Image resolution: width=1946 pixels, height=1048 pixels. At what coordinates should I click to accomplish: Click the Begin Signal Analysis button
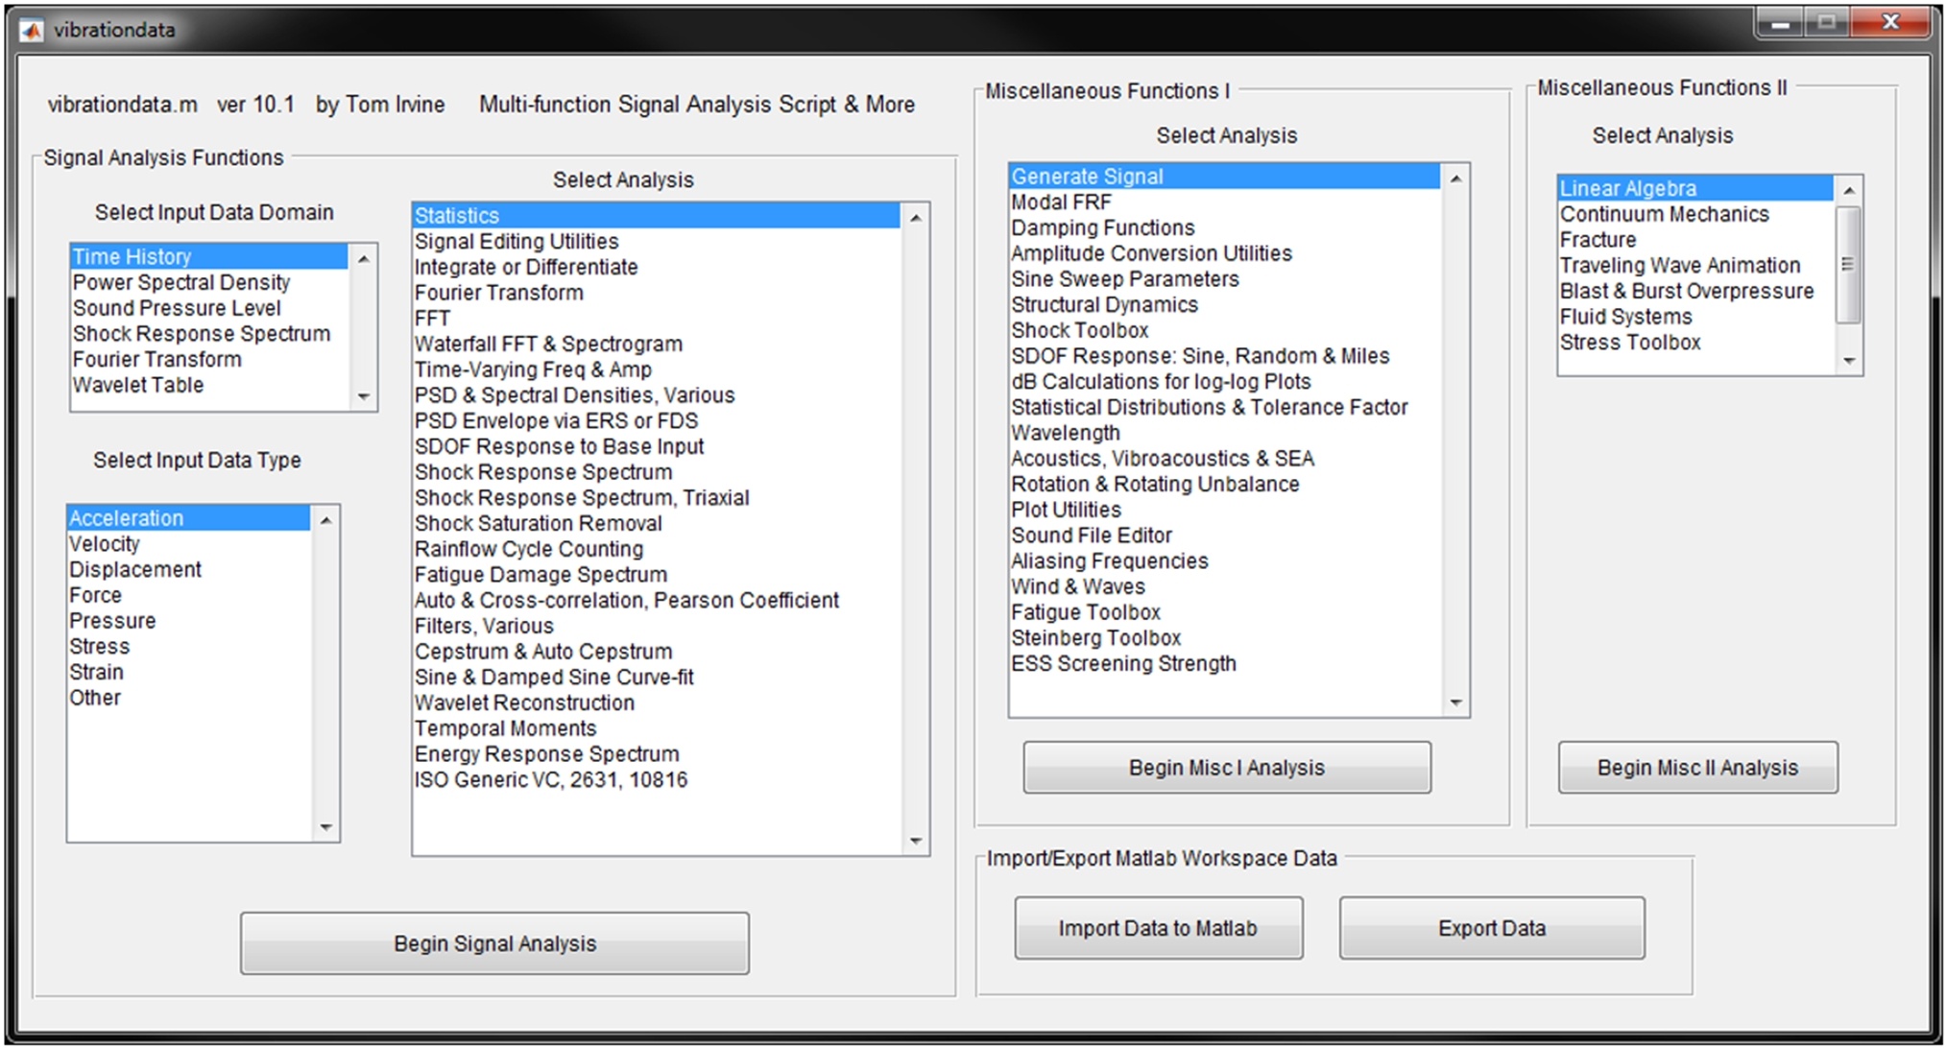pos(493,943)
